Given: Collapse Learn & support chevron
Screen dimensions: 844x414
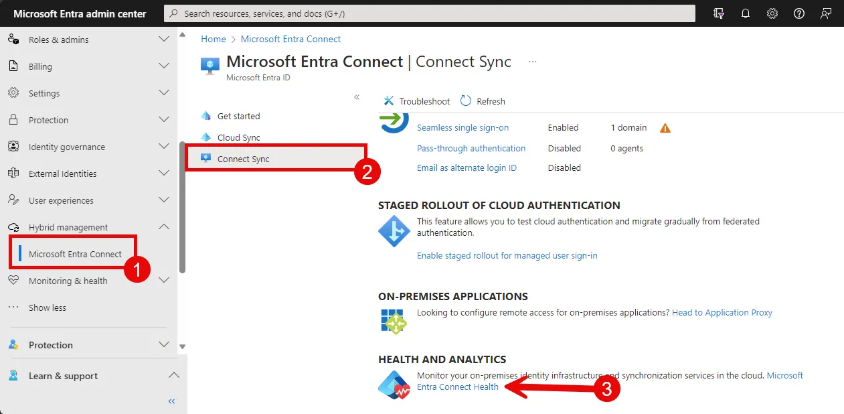Looking at the screenshot, I should [x=173, y=376].
